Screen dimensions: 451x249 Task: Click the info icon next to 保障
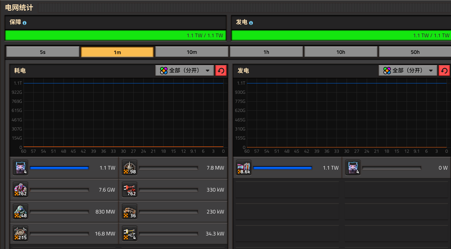coord(25,23)
